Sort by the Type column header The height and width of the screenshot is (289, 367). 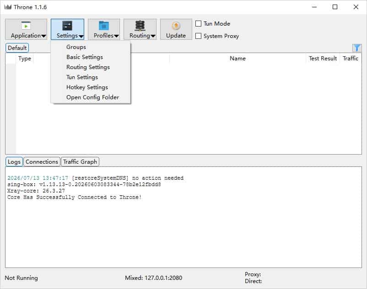click(x=25, y=59)
